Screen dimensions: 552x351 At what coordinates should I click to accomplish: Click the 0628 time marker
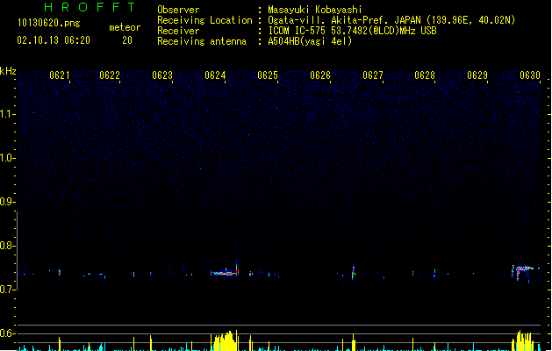425,75
